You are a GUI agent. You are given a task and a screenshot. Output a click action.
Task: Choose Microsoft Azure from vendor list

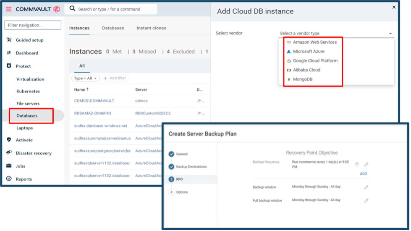coord(309,51)
